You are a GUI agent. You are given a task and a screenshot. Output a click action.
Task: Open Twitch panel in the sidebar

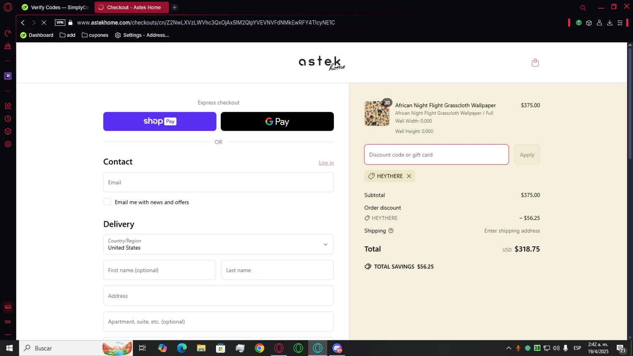(x=8, y=76)
